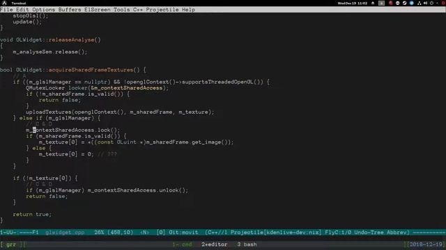Open the Steam tray icon
Viewport: 446px width, 250px height.
[x=404, y=3]
